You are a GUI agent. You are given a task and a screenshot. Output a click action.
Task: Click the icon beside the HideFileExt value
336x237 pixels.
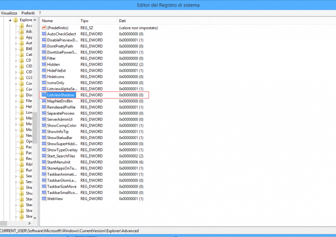click(x=44, y=70)
